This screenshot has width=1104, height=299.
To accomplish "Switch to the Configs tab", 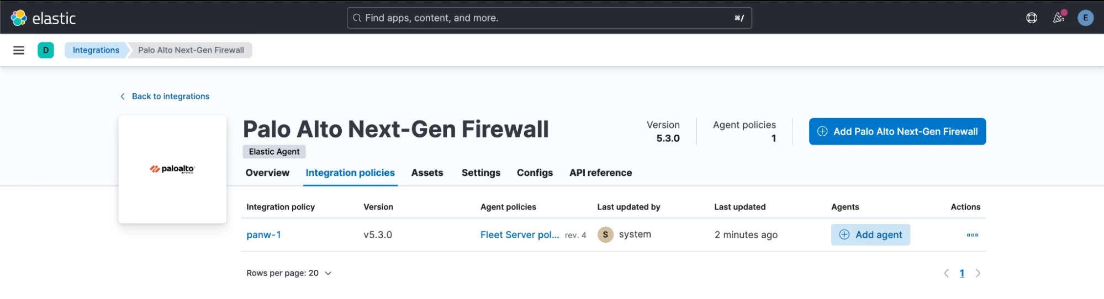I will coord(535,173).
